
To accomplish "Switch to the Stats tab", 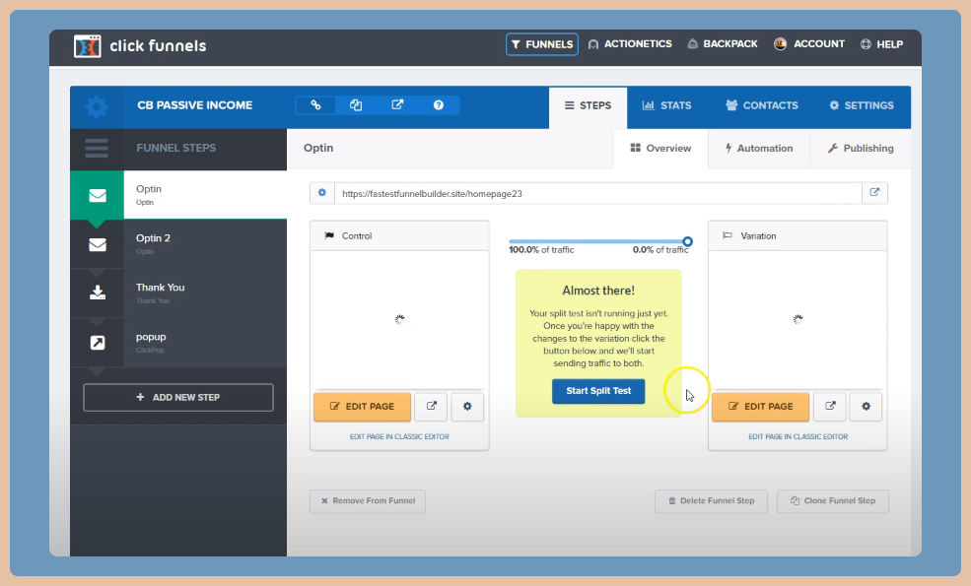I will [x=667, y=105].
